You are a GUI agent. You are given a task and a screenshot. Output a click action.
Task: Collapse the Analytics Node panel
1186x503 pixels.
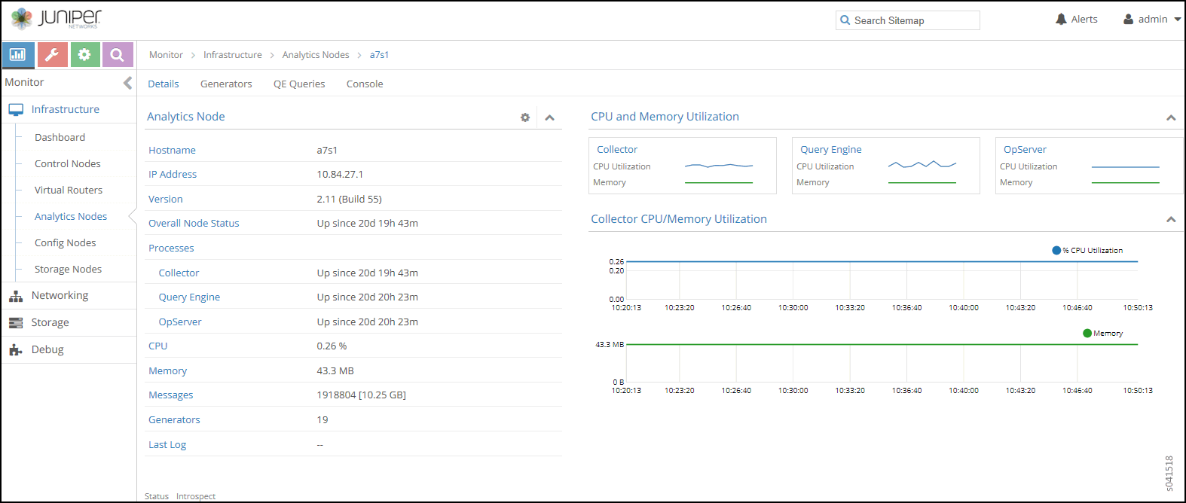(550, 117)
